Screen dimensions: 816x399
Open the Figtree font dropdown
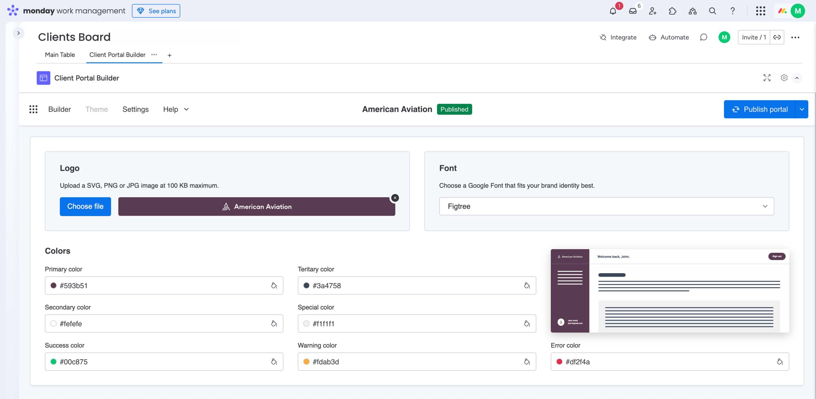pos(607,206)
